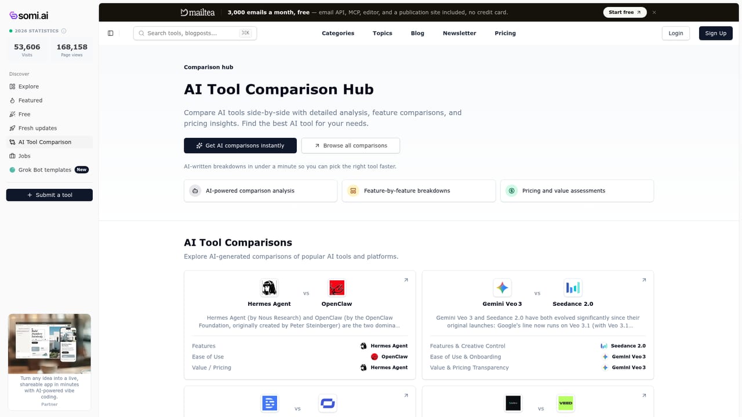Image resolution: width=742 pixels, height=417 pixels.
Task: Click Submit a tool button
Action: (x=49, y=195)
